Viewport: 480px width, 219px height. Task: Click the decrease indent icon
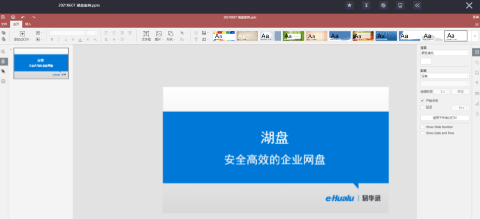(122, 33)
